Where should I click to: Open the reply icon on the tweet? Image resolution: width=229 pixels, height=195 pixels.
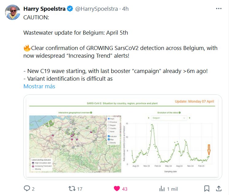27,189
